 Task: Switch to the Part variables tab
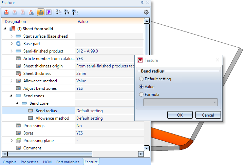click(68, 162)
